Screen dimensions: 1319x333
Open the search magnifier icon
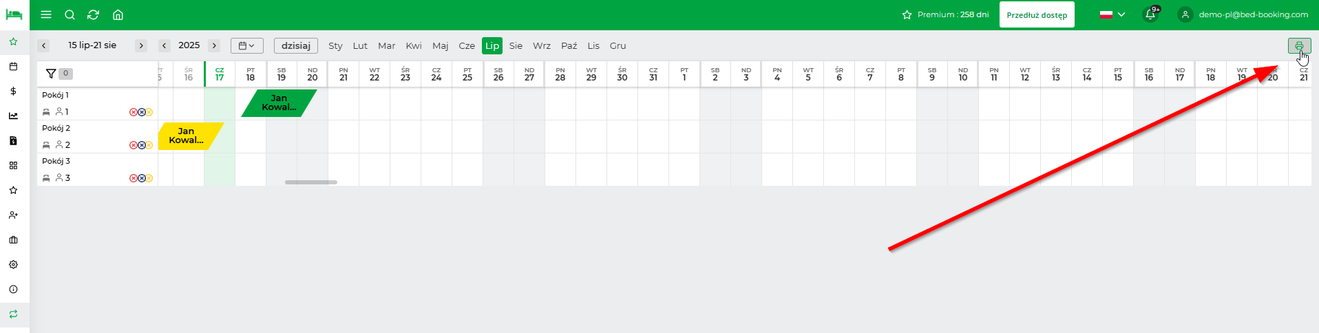(x=70, y=14)
